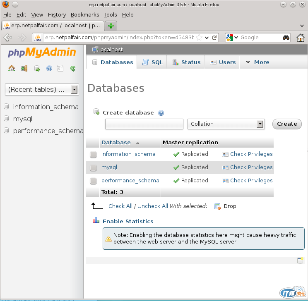Click the mysql database icon in sidebar
The width and height of the screenshot is (308, 301).
(x=6, y=119)
